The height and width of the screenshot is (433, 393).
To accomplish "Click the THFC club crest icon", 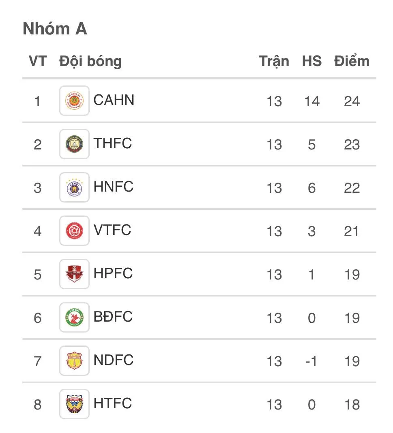I will coord(74,144).
